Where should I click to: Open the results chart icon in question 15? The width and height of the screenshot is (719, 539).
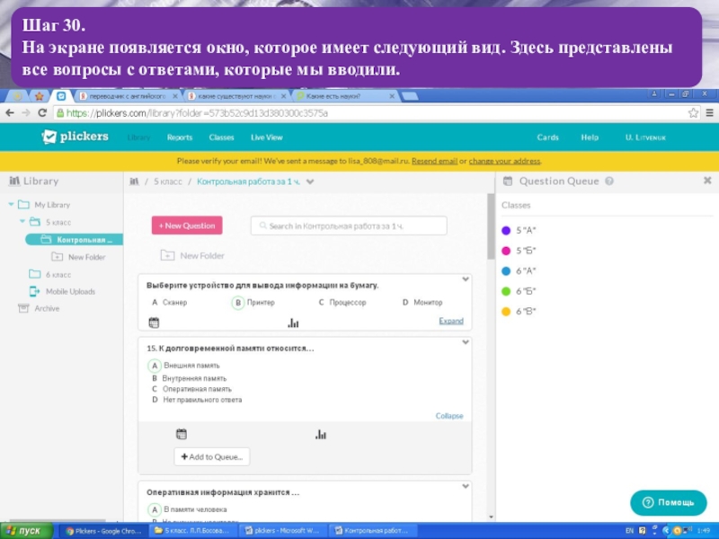[321, 434]
